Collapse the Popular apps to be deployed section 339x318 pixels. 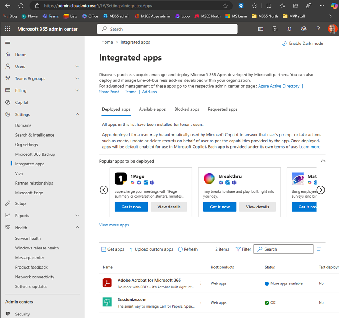pyautogui.click(x=323, y=161)
